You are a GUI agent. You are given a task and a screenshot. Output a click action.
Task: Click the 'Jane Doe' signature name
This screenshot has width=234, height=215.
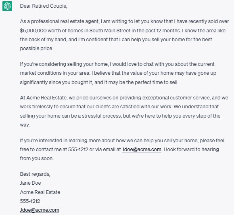point(30,183)
